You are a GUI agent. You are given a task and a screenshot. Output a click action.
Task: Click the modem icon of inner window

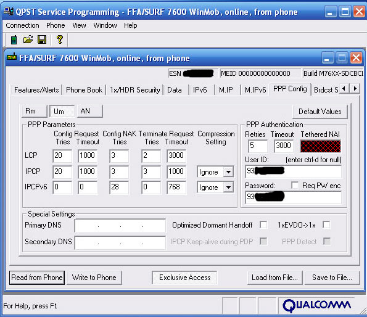(x=12, y=57)
